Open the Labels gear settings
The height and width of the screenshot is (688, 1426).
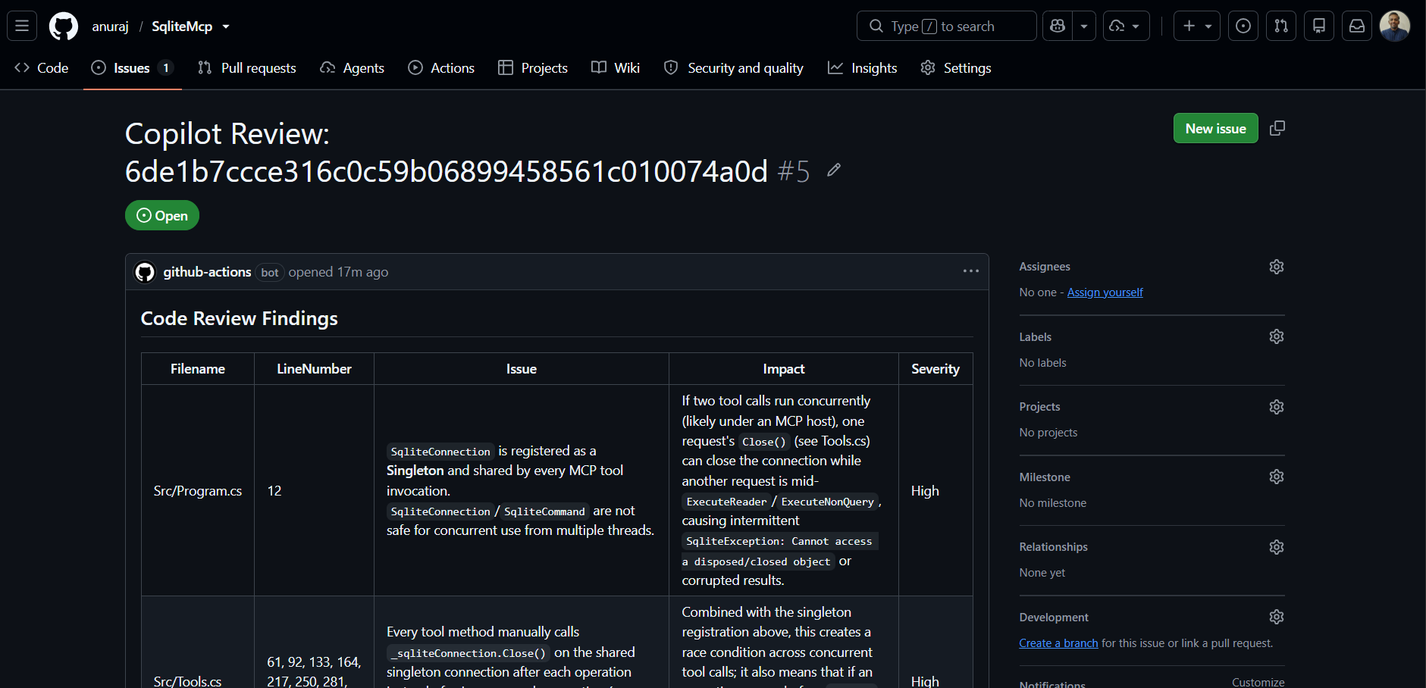coord(1277,336)
